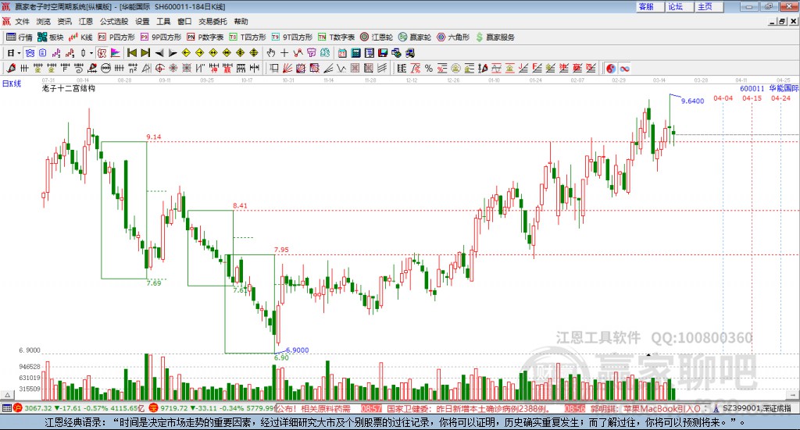Click the 论坛 forum button

[679, 6]
